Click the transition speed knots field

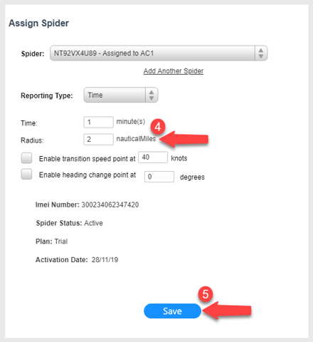[x=153, y=157]
